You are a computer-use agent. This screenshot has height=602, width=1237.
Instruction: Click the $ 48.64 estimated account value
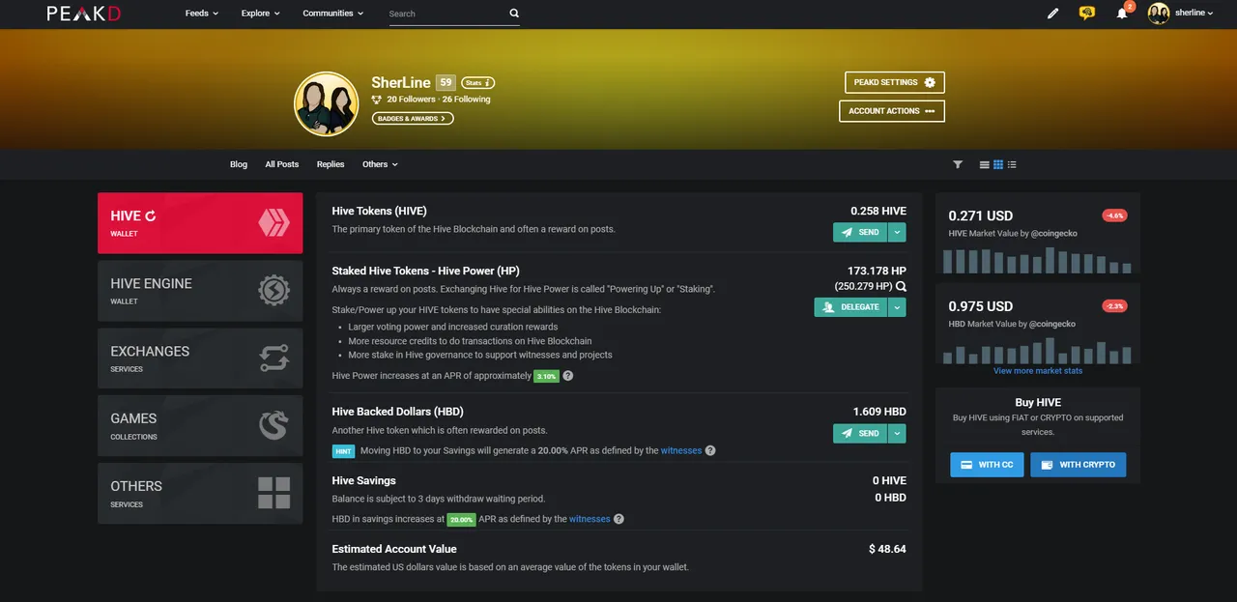(887, 549)
